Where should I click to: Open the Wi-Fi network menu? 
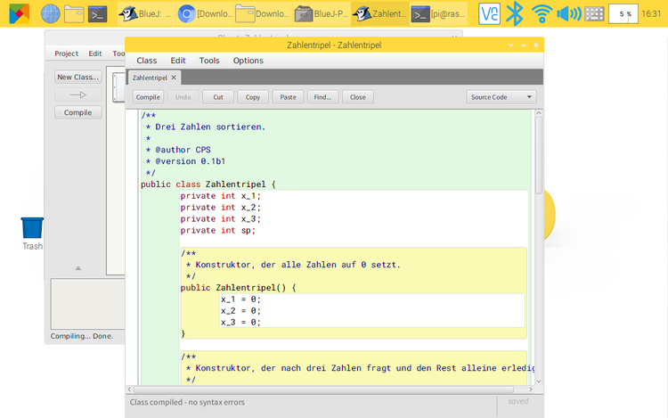(x=542, y=13)
